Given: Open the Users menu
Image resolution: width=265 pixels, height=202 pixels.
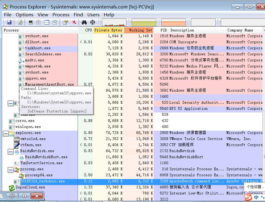Looking at the screenshot, I should 93,15.
